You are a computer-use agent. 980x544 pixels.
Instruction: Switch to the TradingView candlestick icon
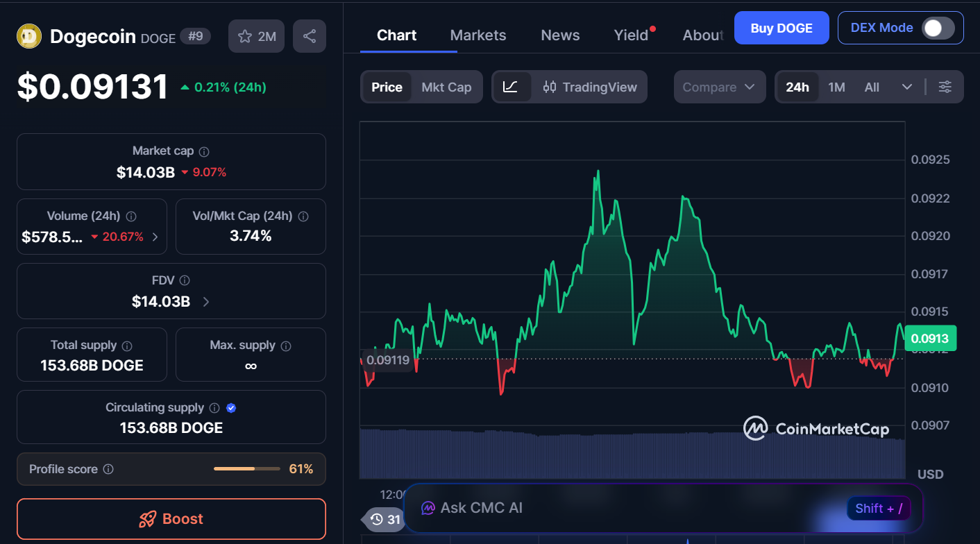(550, 87)
